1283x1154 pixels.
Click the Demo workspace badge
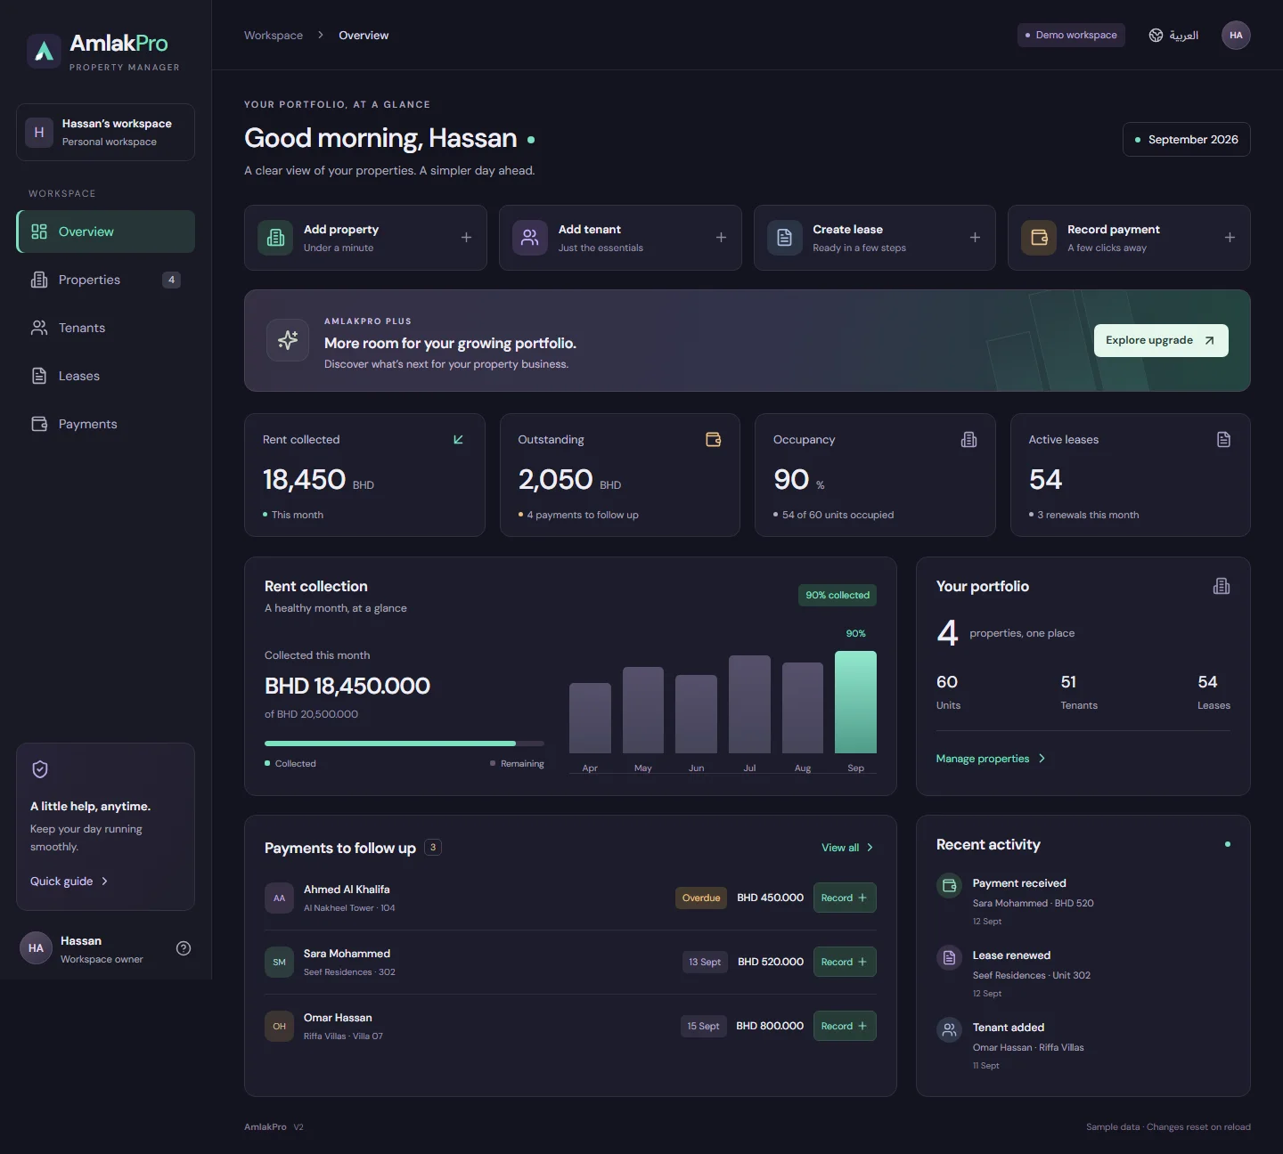point(1072,36)
